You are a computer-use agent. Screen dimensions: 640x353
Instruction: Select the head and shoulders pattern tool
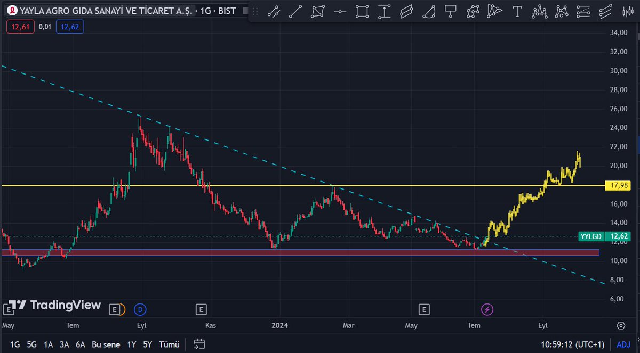pos(539,11)
